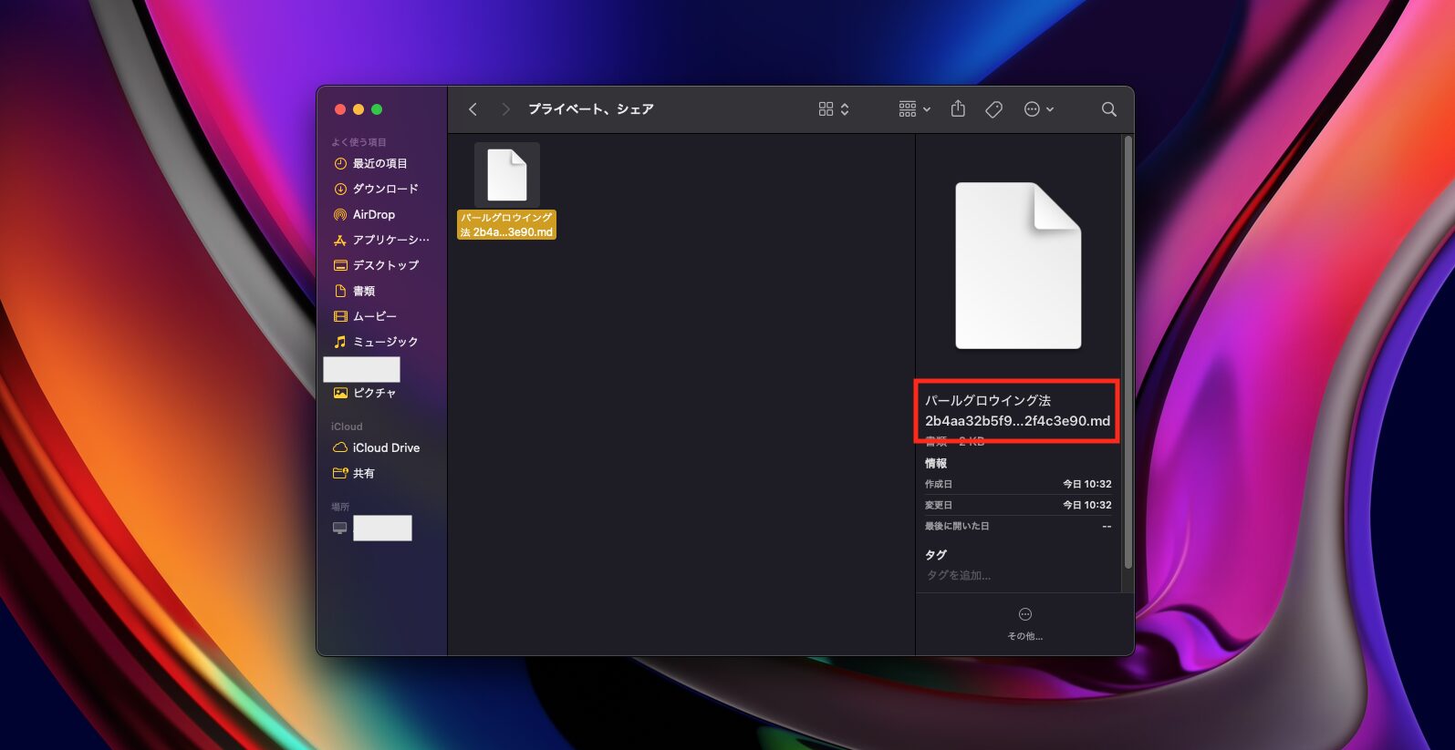Click the clock icon beside 最近の項目
This screenshot has width=1455, height=750.
pyautogui.click(x=340, y=164)
